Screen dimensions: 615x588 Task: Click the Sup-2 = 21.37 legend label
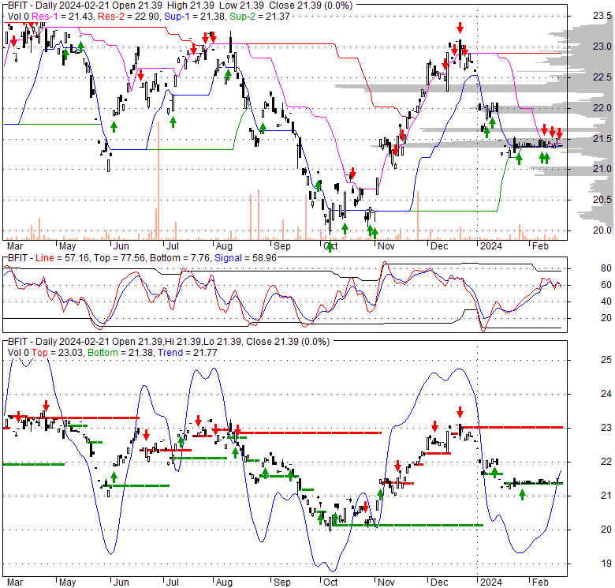[259, 17]
